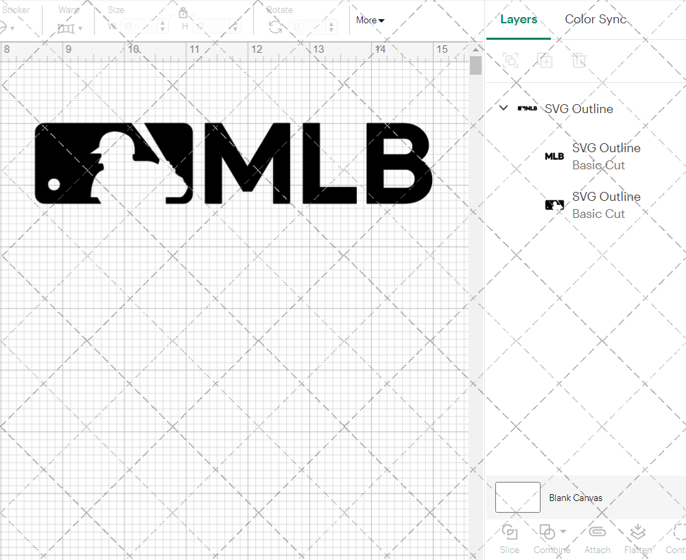The width and height of the screenshot is (686, 560).
Task: Click the group layers icon
Action: [x=510, y=61]
